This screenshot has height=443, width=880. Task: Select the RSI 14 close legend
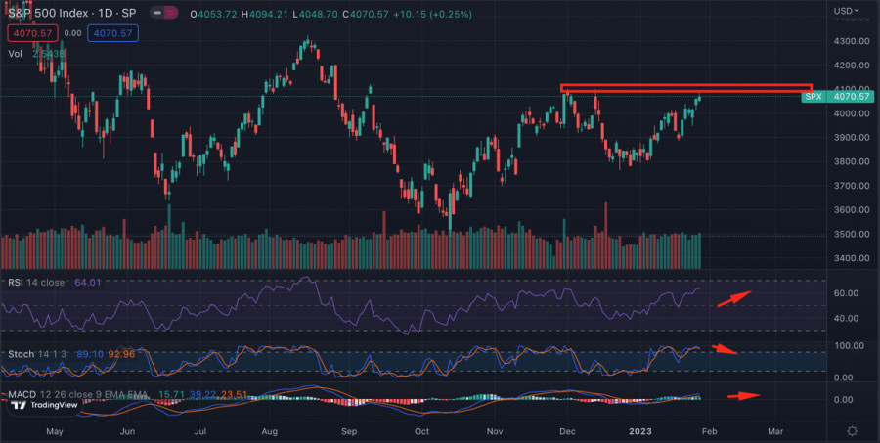tap(36, 283)
